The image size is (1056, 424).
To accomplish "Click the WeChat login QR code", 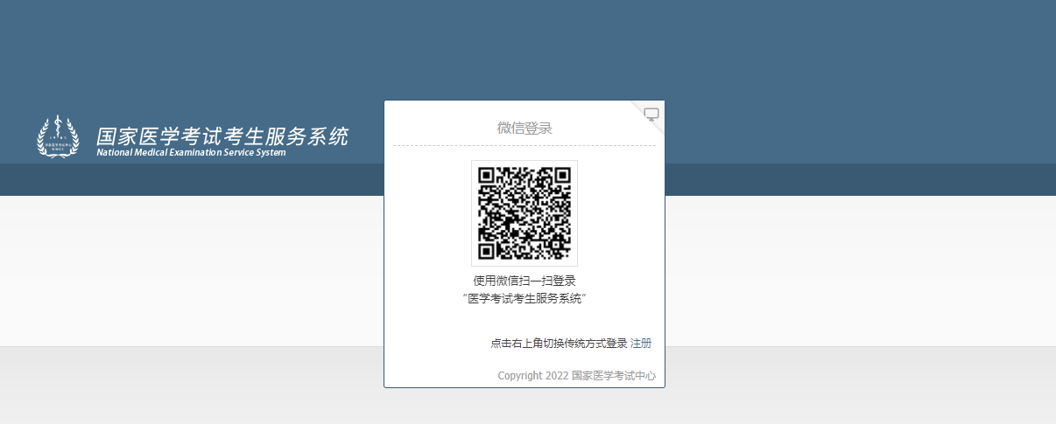I will tap(524, 213).
